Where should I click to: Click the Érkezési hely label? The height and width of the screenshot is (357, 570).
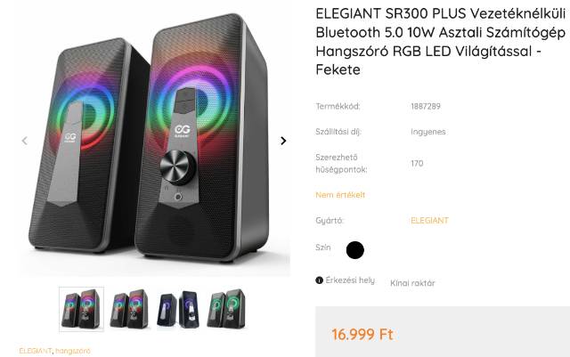350,280
